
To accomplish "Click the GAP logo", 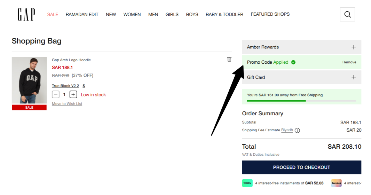I will click(26, 14).
